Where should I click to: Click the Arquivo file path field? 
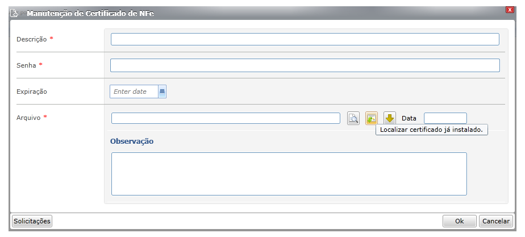coord(226,118)
